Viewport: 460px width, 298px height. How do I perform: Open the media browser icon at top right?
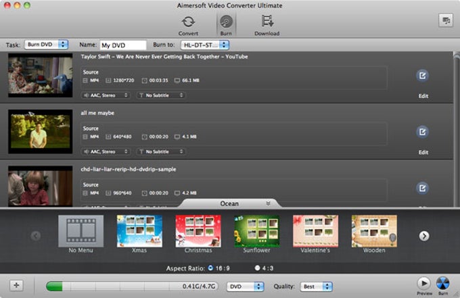pyautogui.click(x=446, y=20)
